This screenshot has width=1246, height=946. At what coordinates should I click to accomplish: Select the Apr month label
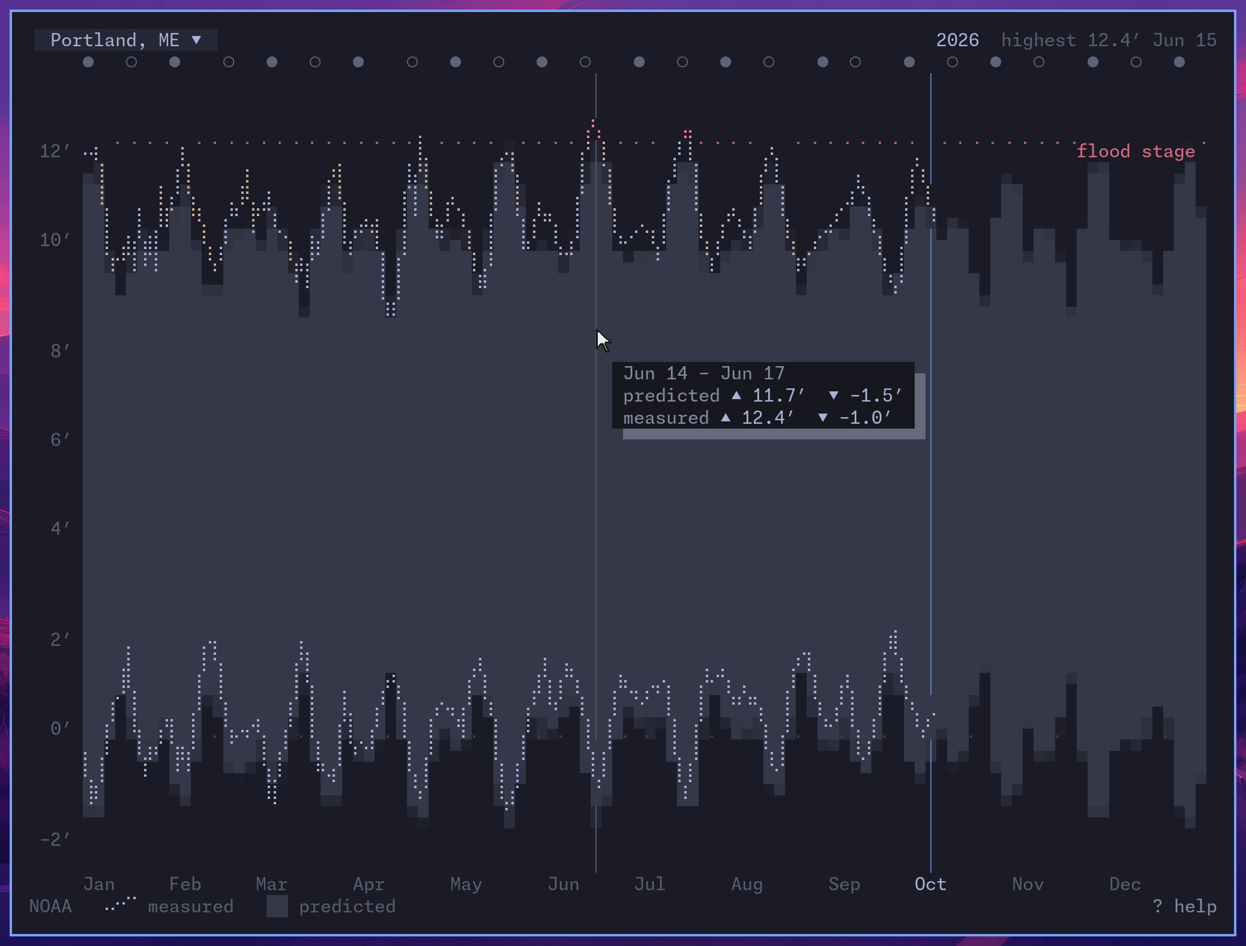tap(369, 884)
